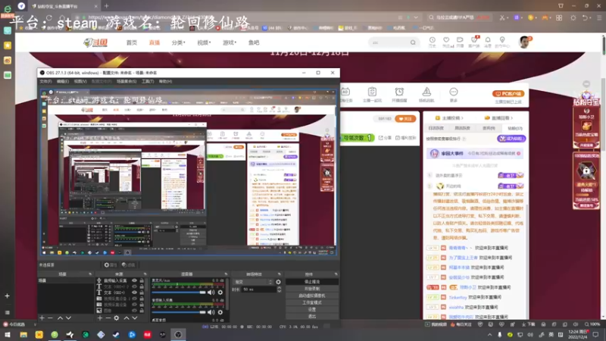Click the orange PC客户端 button
The width and height of the screenshot is (606, 341).
point(508,93)
